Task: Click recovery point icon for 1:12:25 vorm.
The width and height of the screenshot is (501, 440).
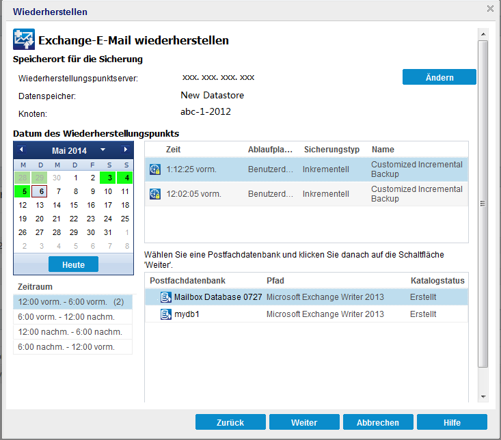Action: (x=155, y=169)
